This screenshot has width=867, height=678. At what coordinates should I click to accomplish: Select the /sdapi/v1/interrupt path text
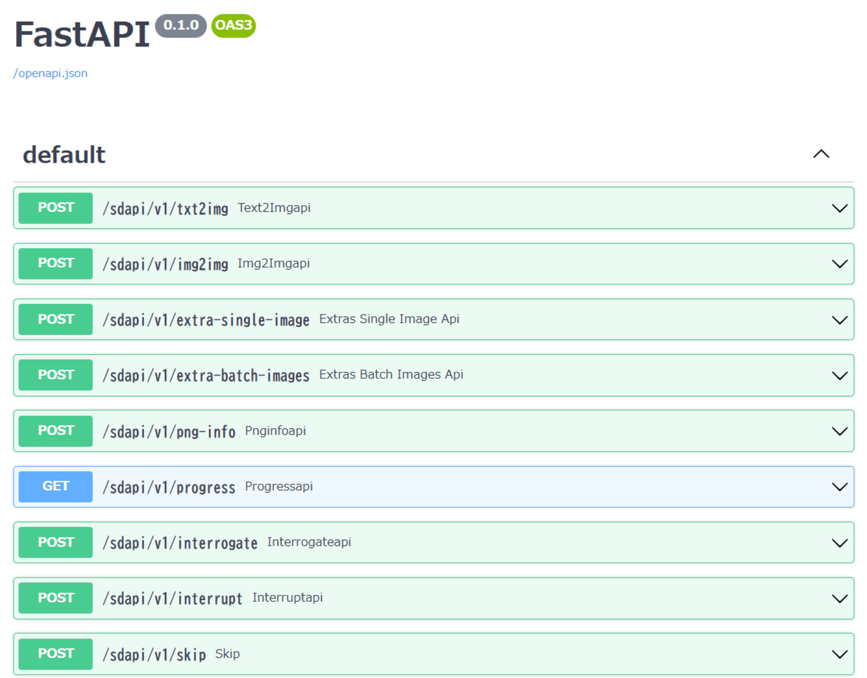(173, 599)
